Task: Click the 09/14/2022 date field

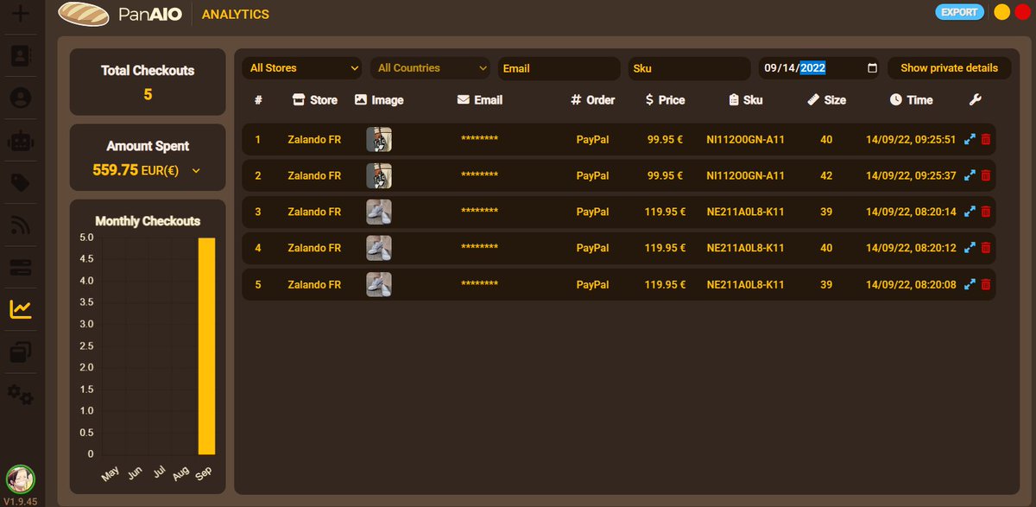Action: coord(819,68)
